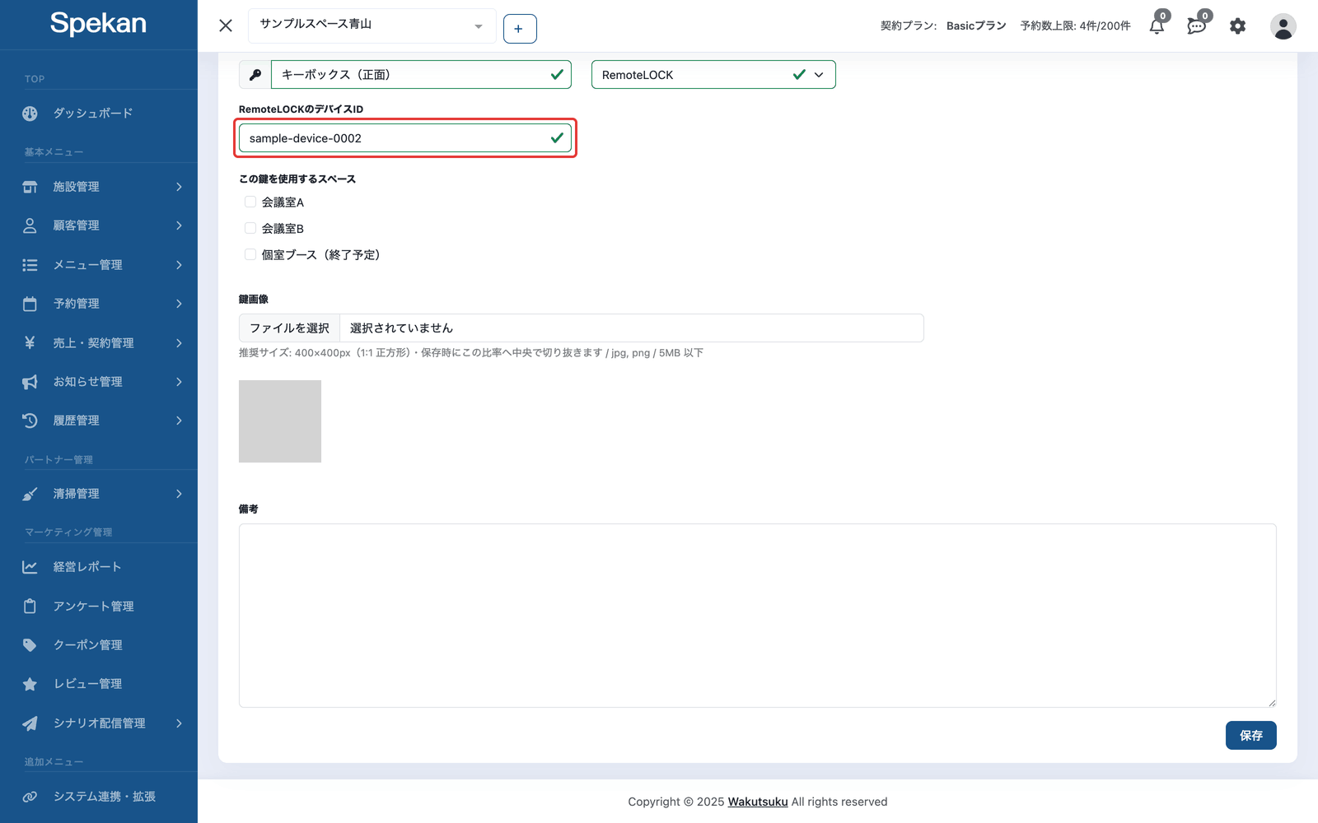This screenshot has height=823, width=1318.
Task: Click into the 備考 notes textarea
Action: point(758,616)
